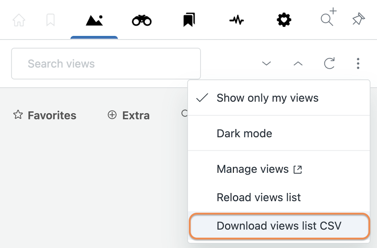This screenshot has width=377, height=248.
Task: Open the binoculars tab
Action: coord(141,21)
